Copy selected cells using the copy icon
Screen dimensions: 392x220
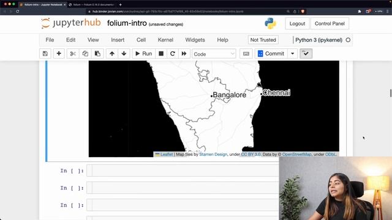(85, 54)
